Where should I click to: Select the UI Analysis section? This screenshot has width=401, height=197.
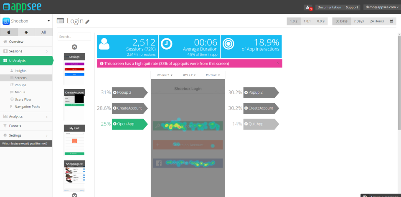click(x=26, y=61)
